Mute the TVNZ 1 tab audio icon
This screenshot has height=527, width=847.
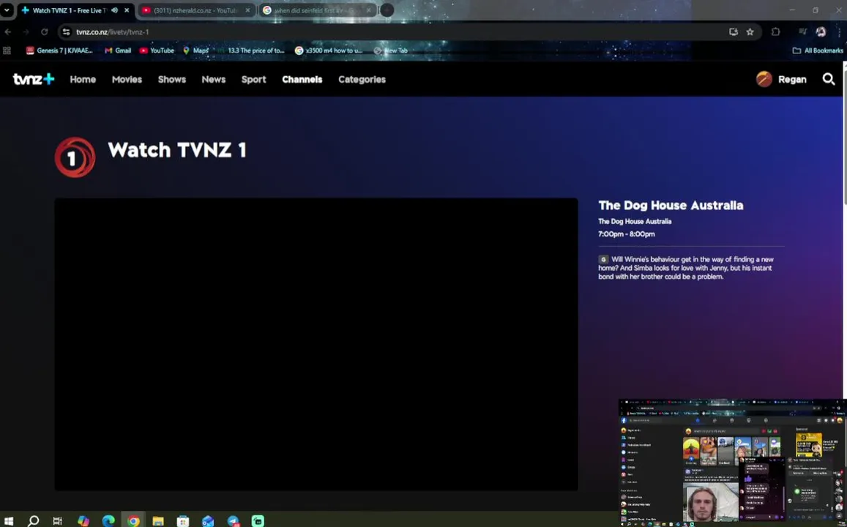point(114,10)
